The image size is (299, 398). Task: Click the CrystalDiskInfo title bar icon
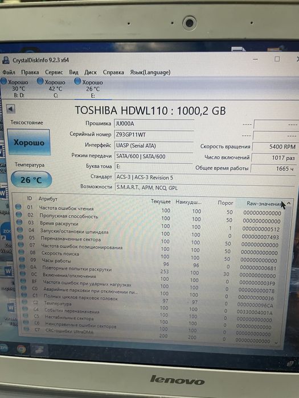6,60
